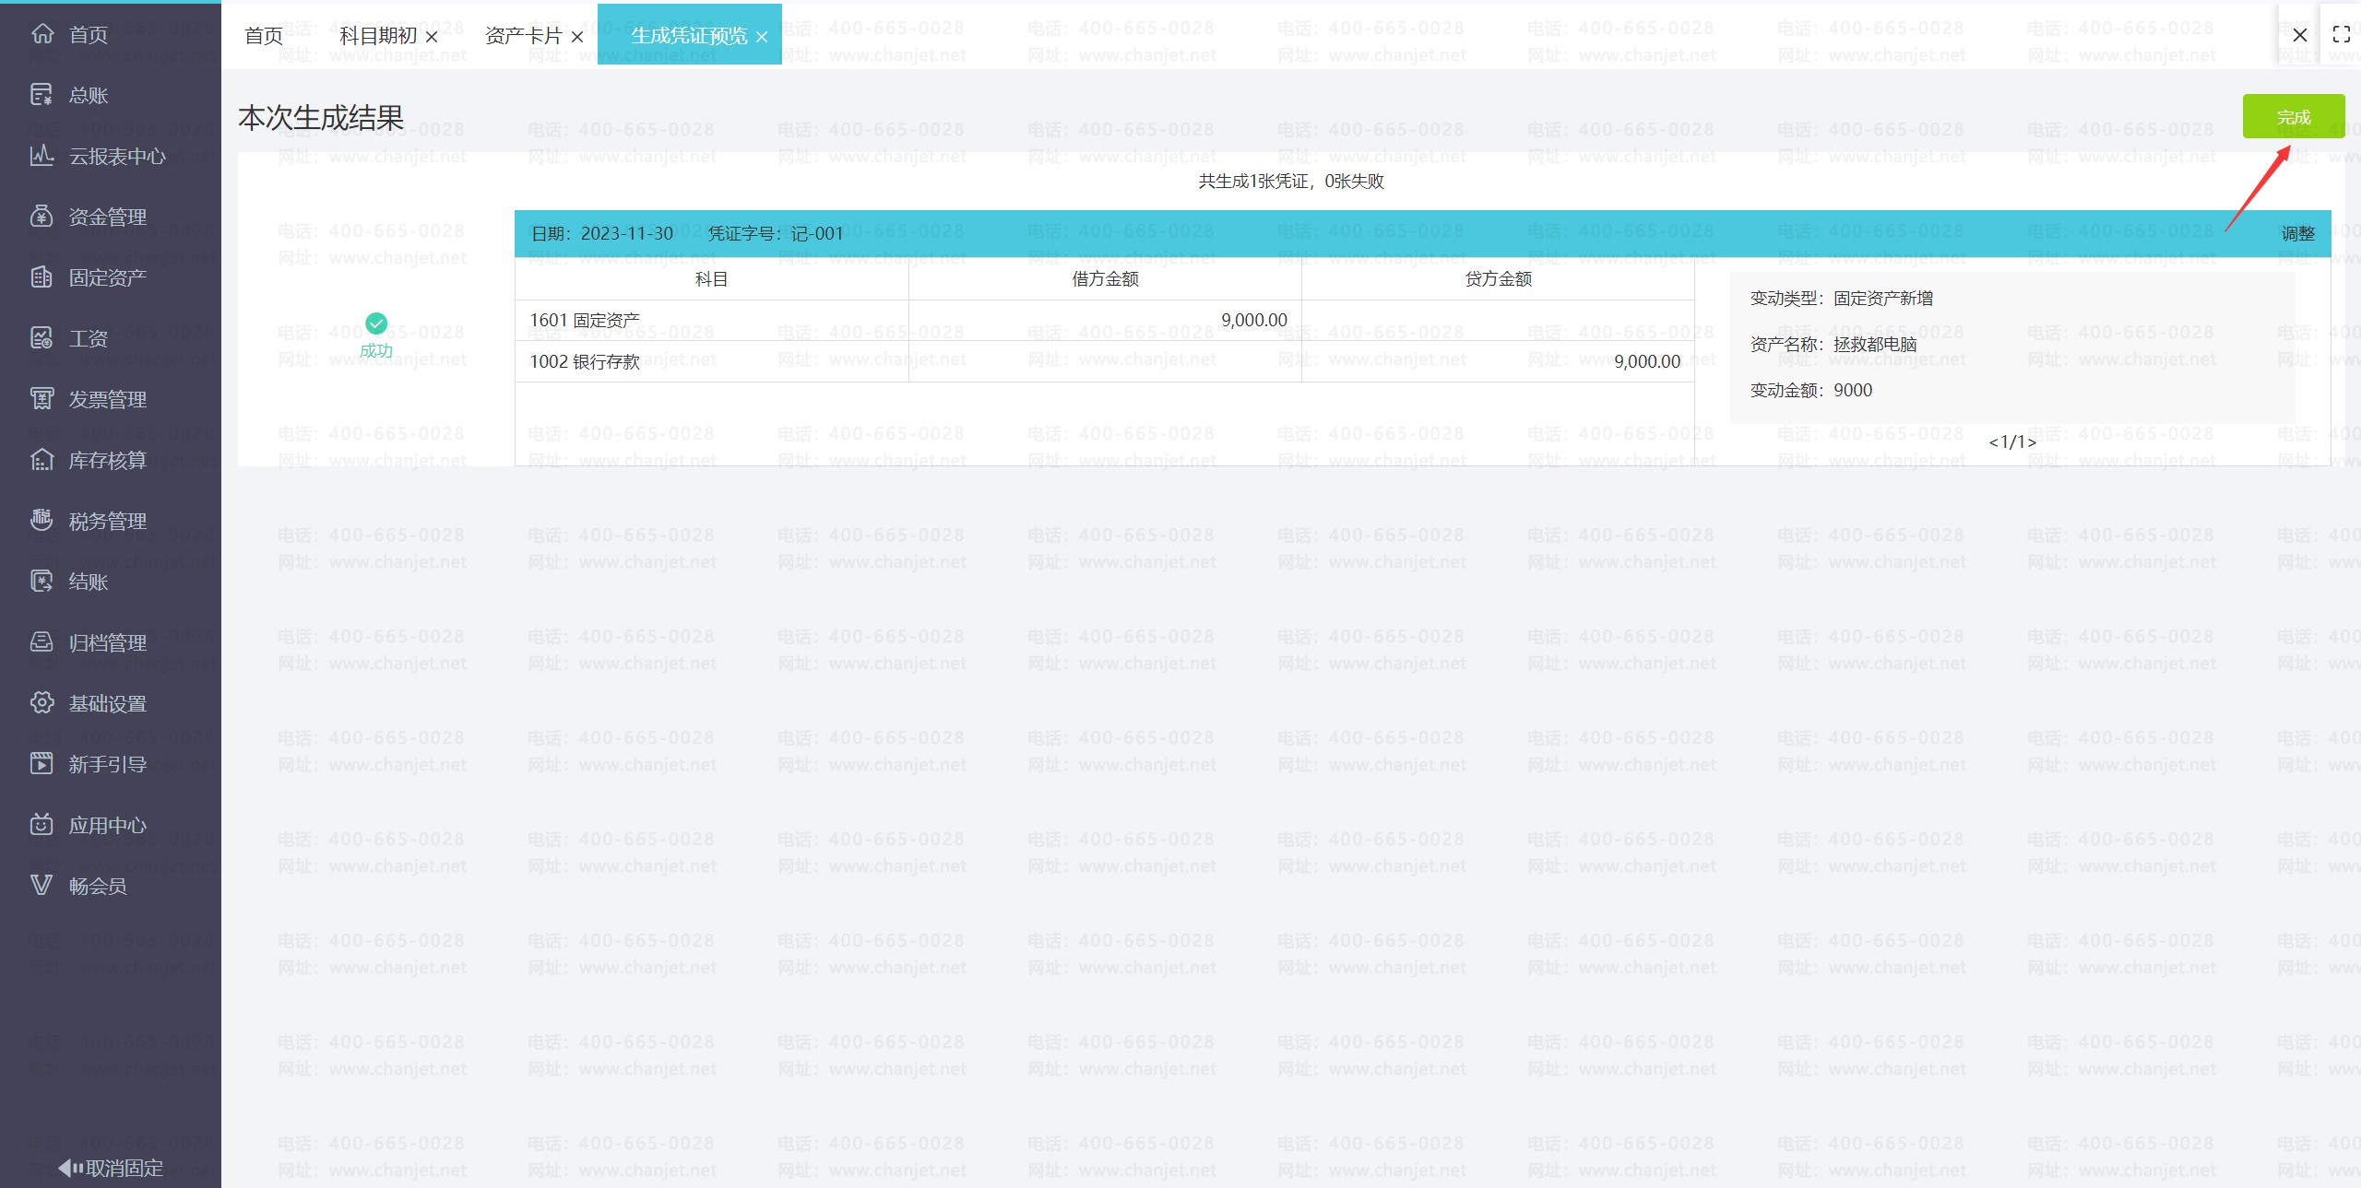Go to next voucher page arrow
Screen dimensions: 2361x1188
[x=2033, y=443]
